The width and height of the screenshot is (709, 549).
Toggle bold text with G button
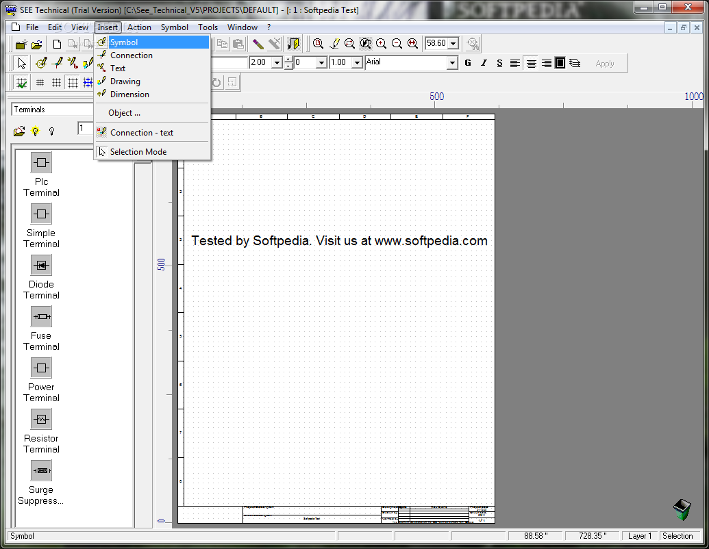[468, 63]
